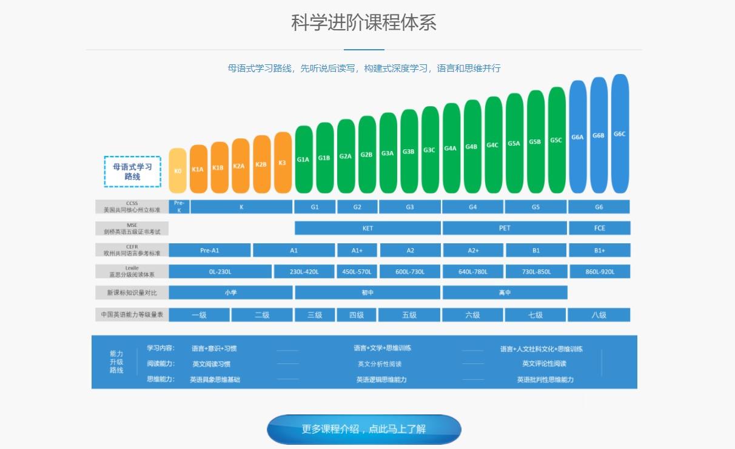This screenshot has width=735, height=449.
Task: Click the tallest G6C blue pill
Action: 619,135
